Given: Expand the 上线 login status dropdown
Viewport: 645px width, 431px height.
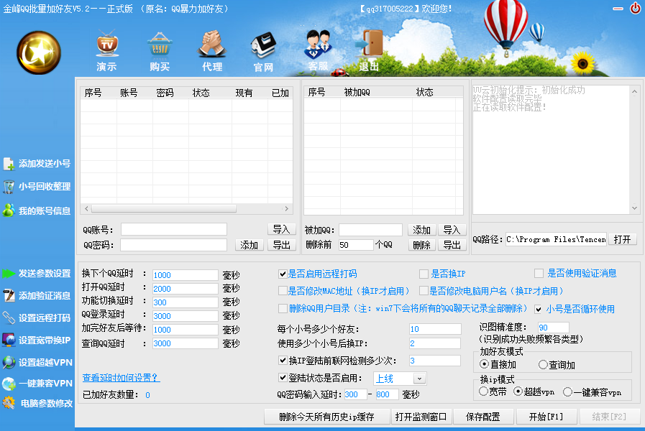Looking at the screenshot, I should [x=419, y=378].
